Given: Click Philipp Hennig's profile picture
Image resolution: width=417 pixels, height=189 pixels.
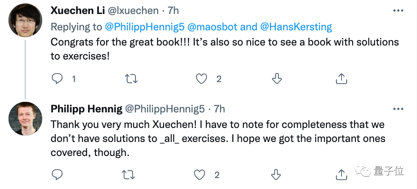Looking at the screenshot, I should pyautogui.click(x=25, y=118).
